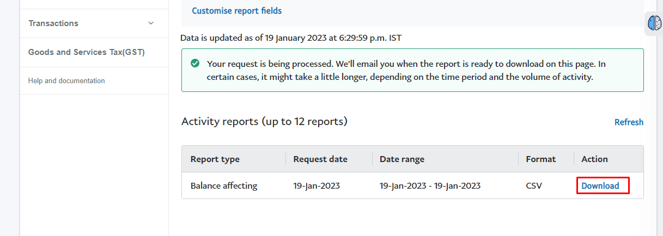Click the data updated timestamp text
663x236 pixels.
tap(291, 38)
